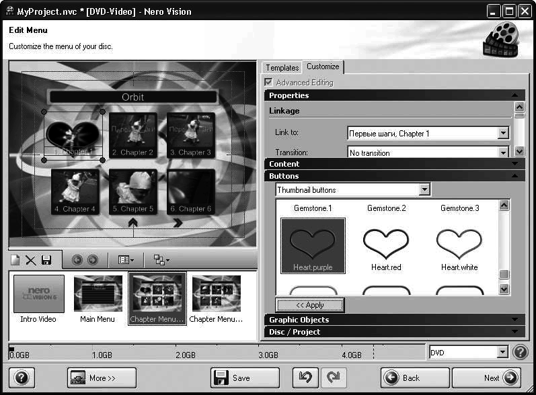Click the undo arrow button
The height and width of the screenshot is (395, 536).
coord(305,378)
